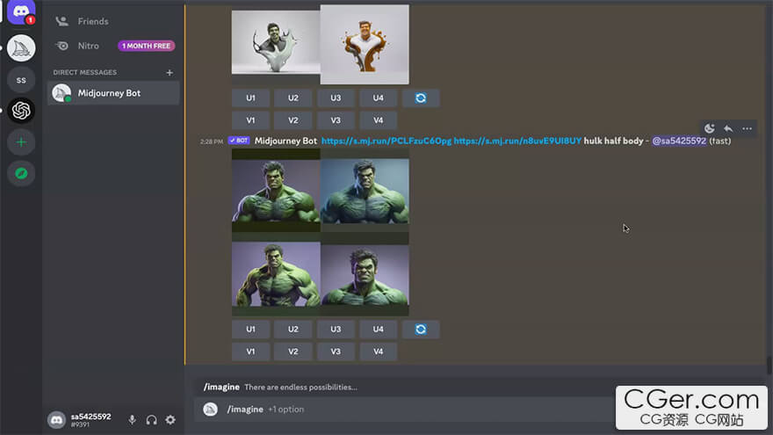The image size is (773, 435).
Task: Click the @sa5425592 mention
Action: pos(679,141)
